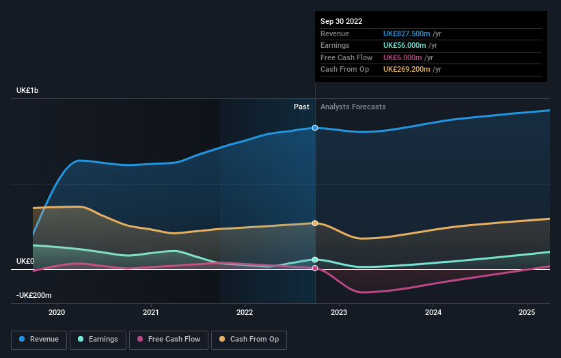Image resolution: width=561 pixels, height=358 pixels.
Task: Click the Earnings row label in tooltip
Action: (335, 45)
